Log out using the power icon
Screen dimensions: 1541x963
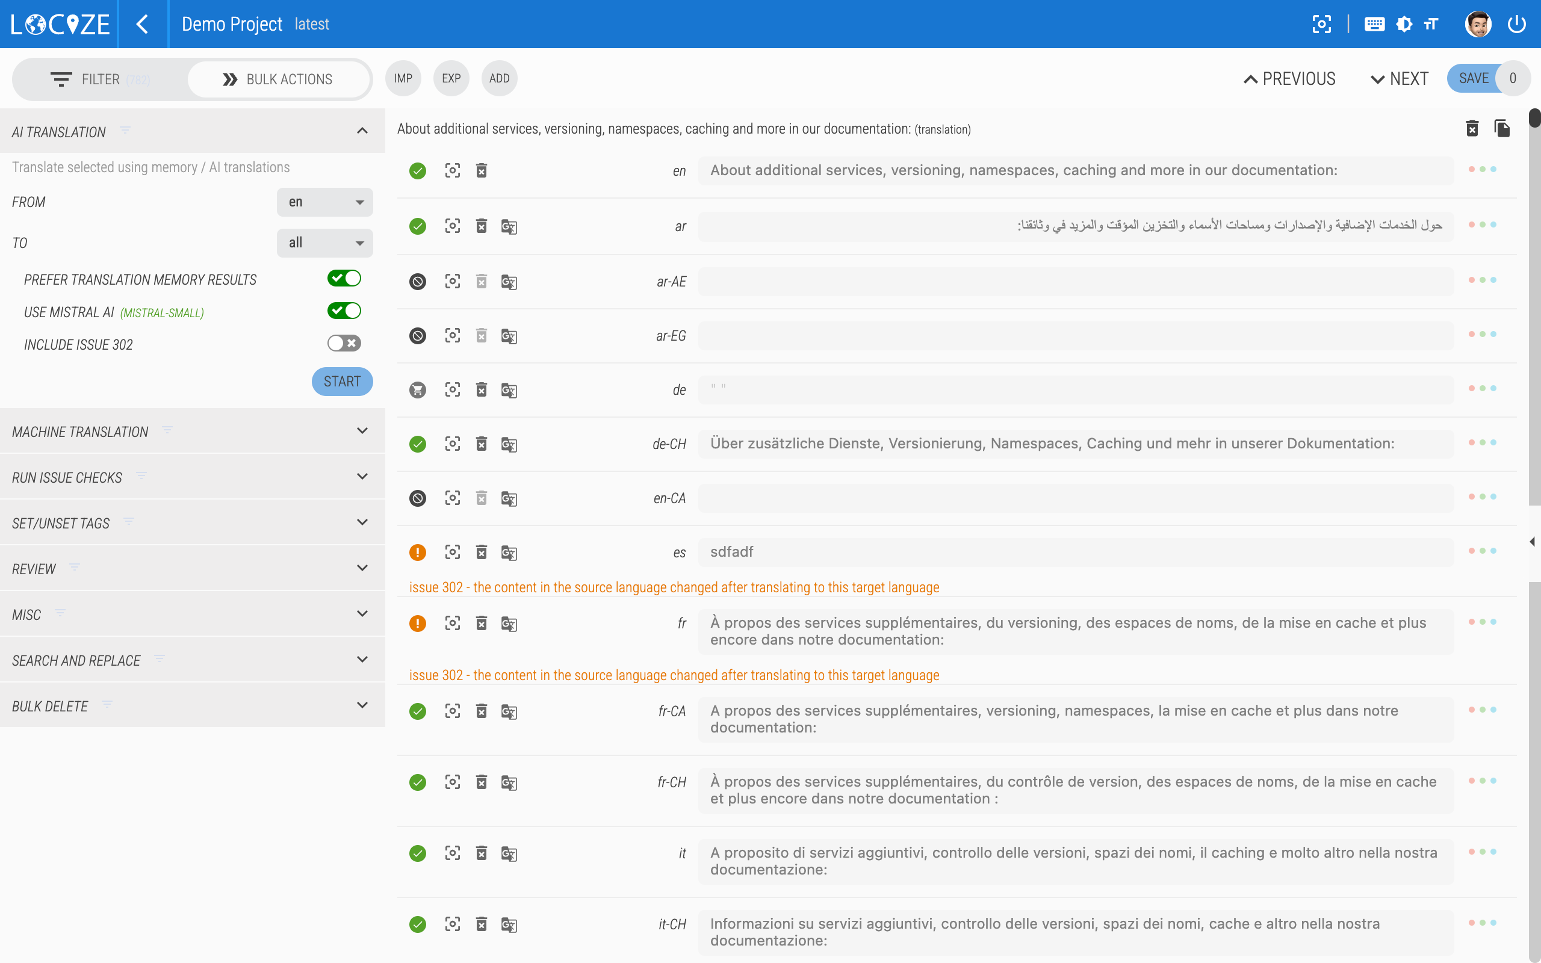(1518, 23)
